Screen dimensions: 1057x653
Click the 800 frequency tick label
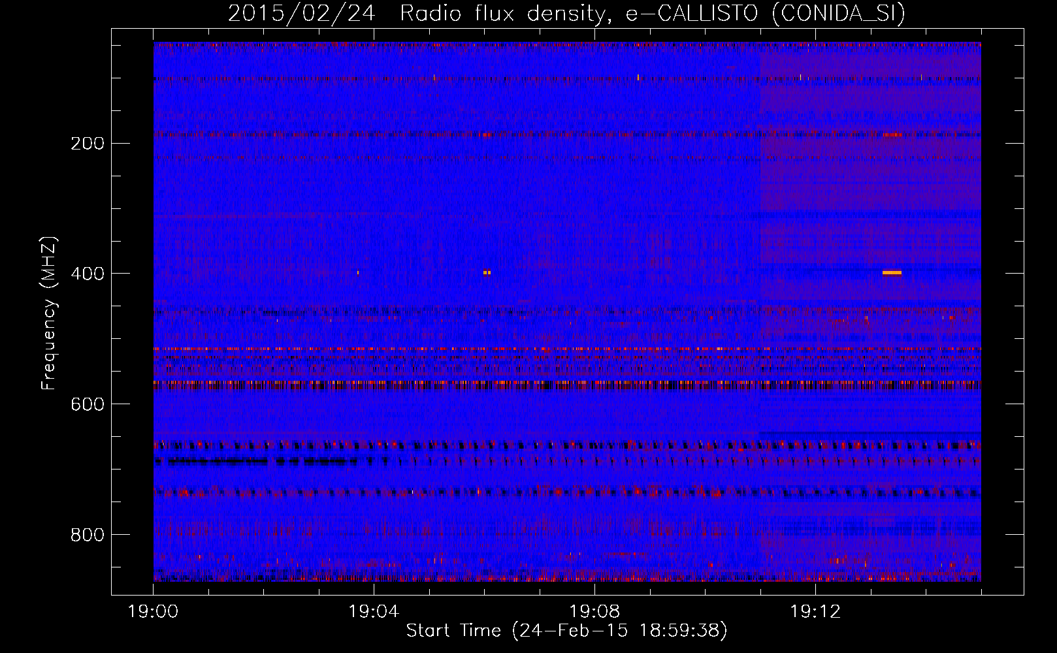(x=88, y=535)
